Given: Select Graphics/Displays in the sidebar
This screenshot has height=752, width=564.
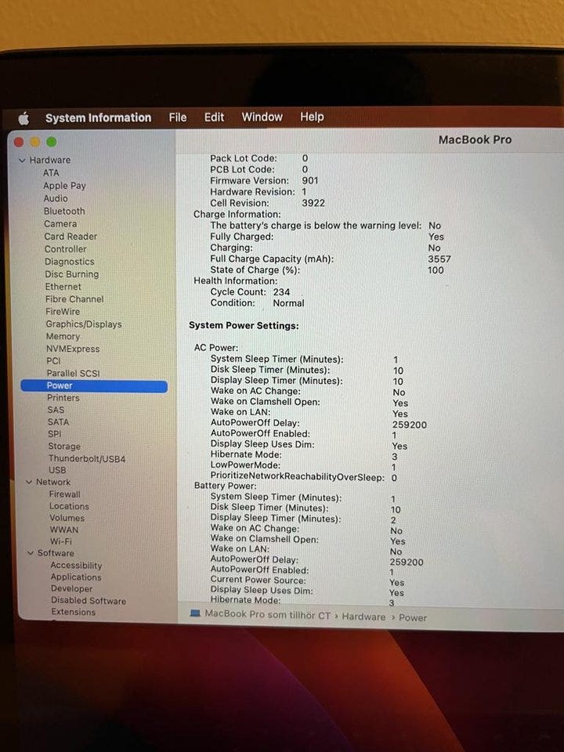Looking at the screenshot, I should 84,324.
